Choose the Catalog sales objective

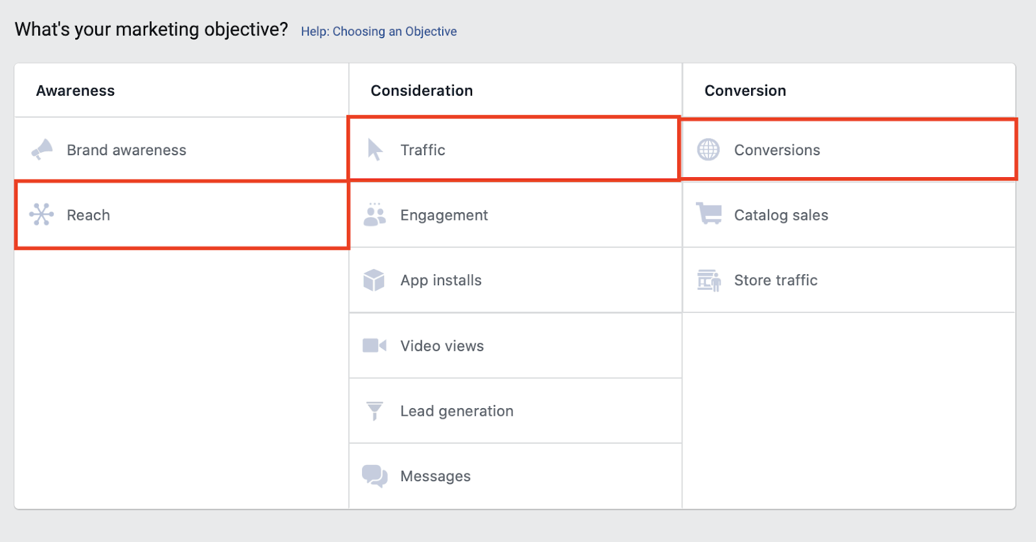781,215
